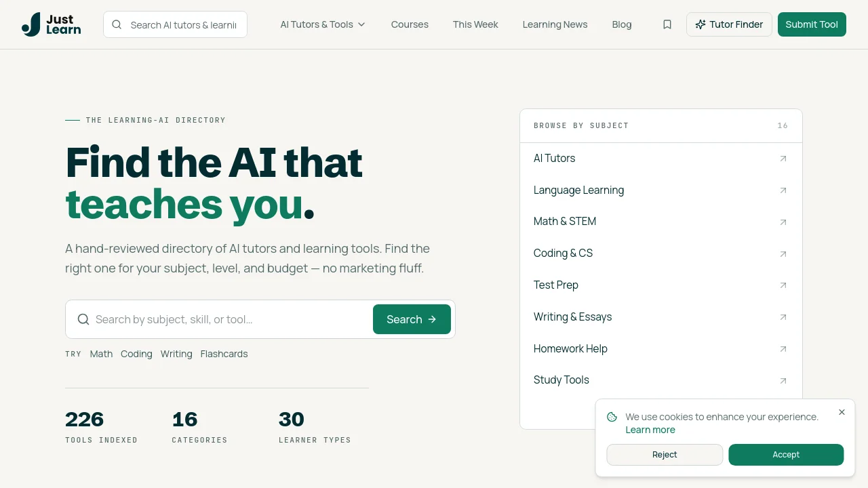
Task: Click the arrow icon beside Test Prep
Action: (x=783, y=285)
